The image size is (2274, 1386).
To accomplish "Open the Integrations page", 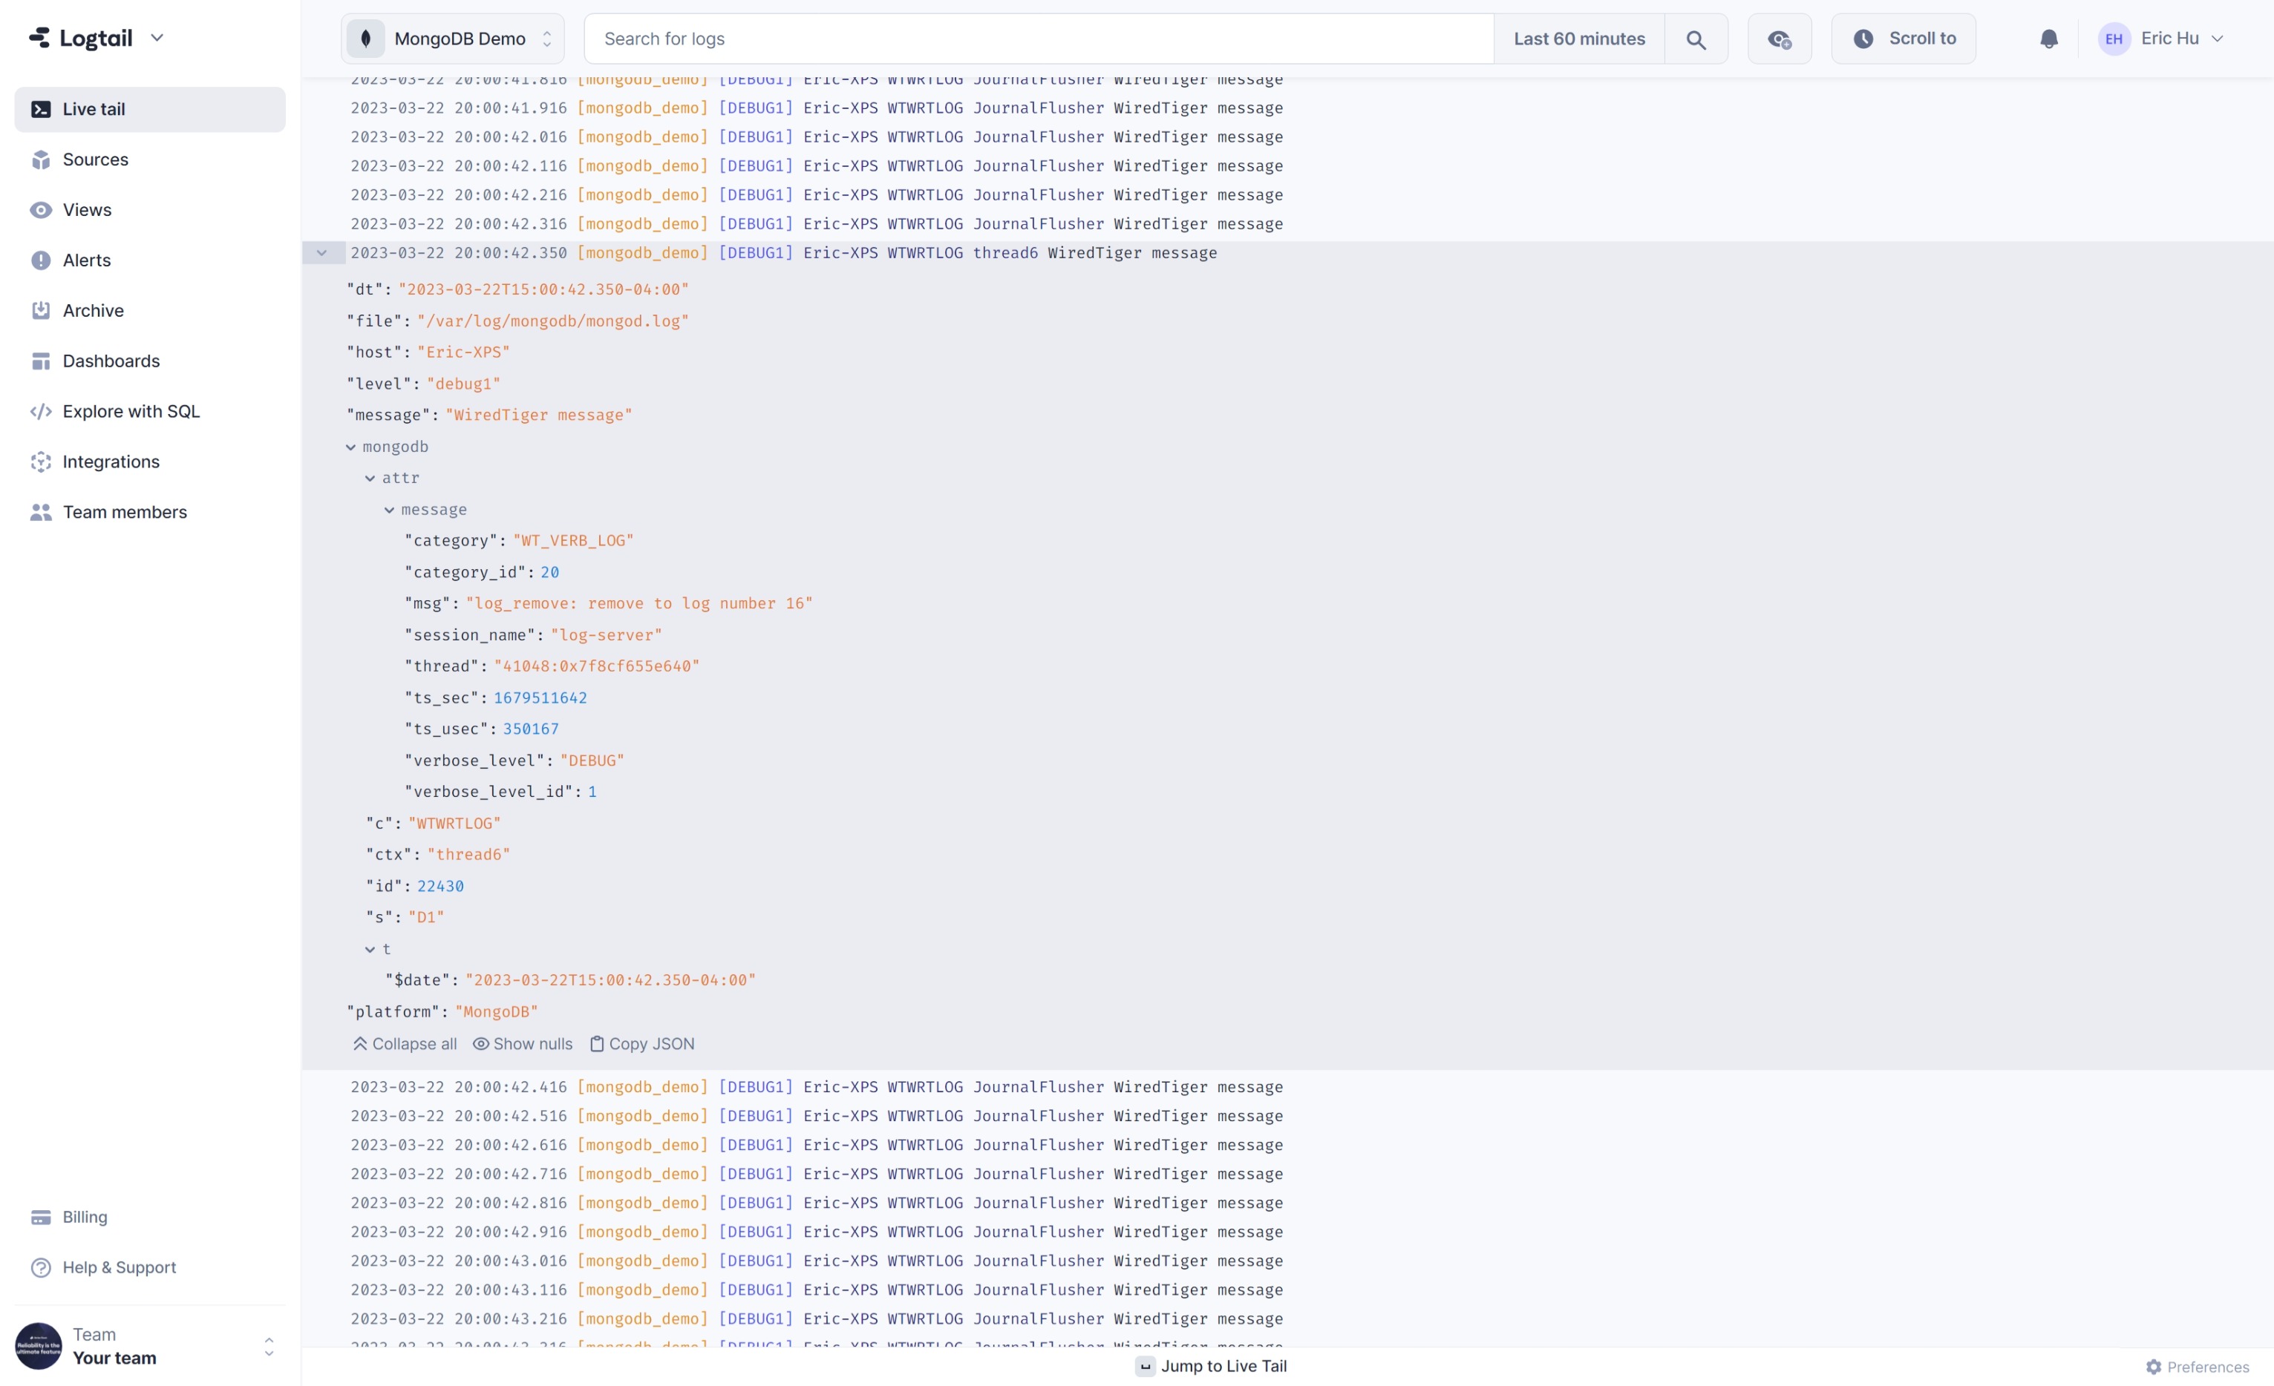I will click(110, 462).
